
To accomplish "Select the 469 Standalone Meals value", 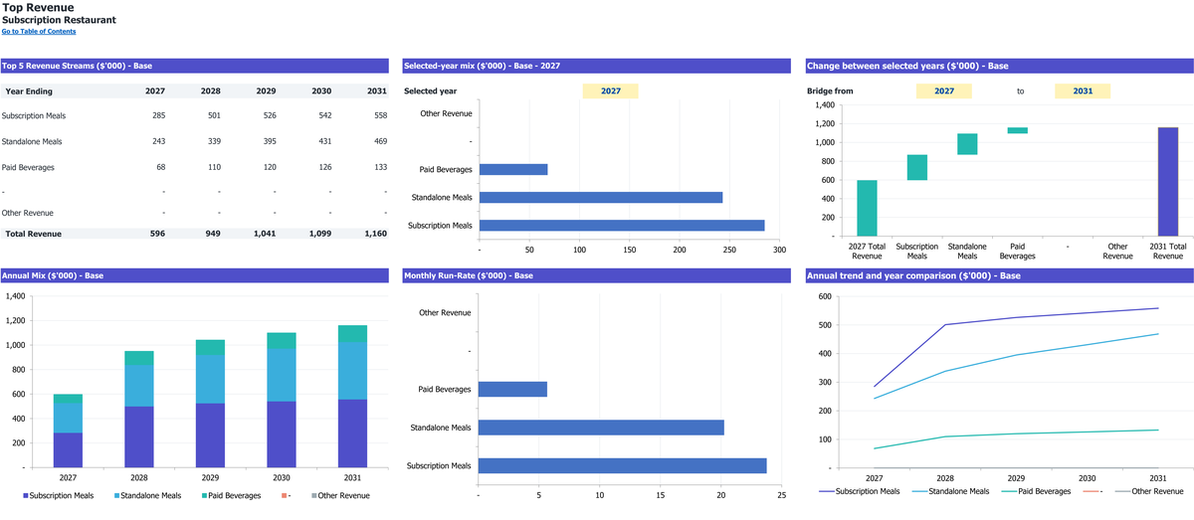I will pyautogui.click(x=379, y=141).
